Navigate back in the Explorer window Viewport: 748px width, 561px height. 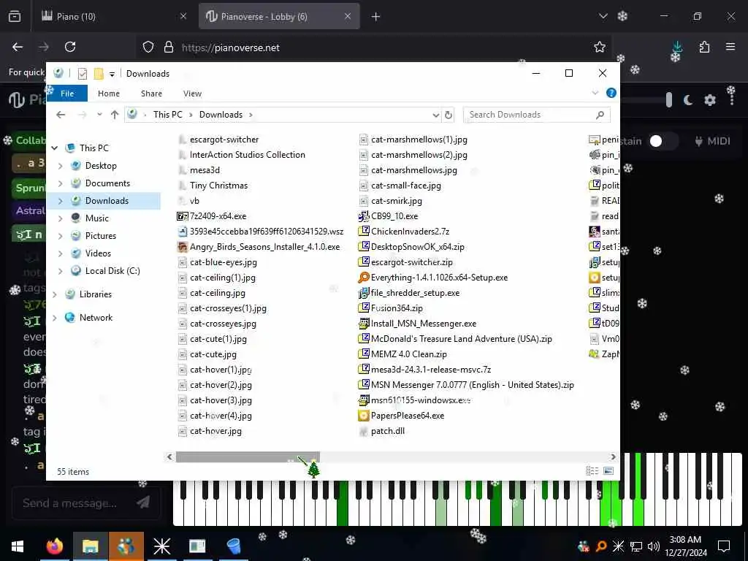tap(61, 115)
